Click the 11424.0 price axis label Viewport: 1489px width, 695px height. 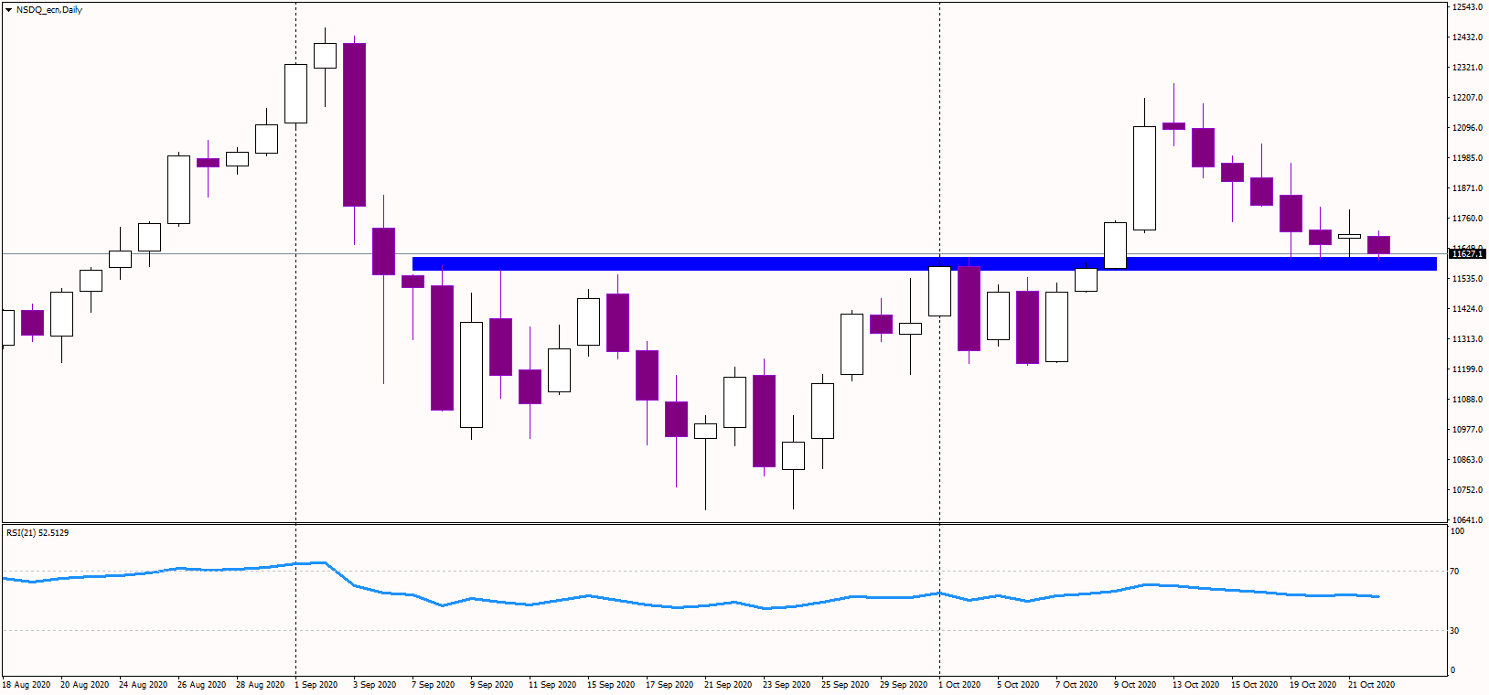[x=1468, y=309]
